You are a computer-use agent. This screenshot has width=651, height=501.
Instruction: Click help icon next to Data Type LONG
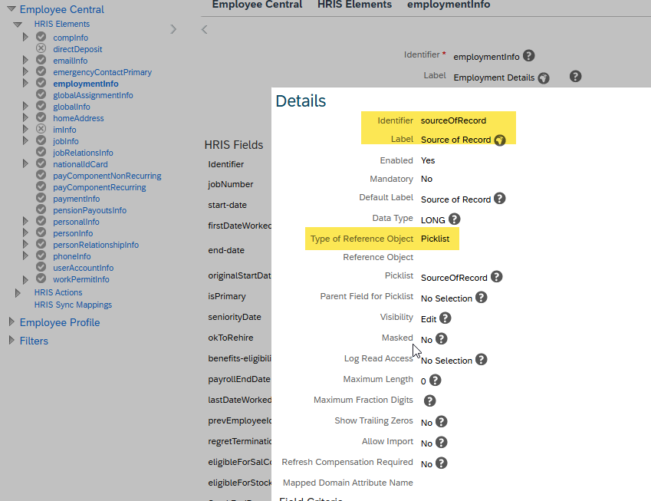(454, 219)
